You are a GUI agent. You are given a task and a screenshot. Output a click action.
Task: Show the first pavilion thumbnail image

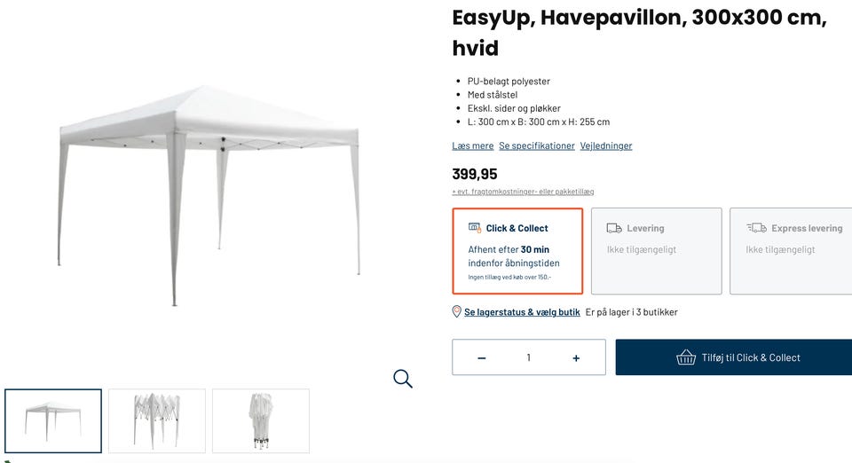tap(53, 420)
